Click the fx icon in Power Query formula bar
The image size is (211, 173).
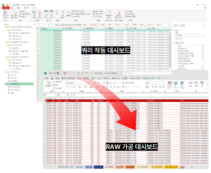coord(48,25)
